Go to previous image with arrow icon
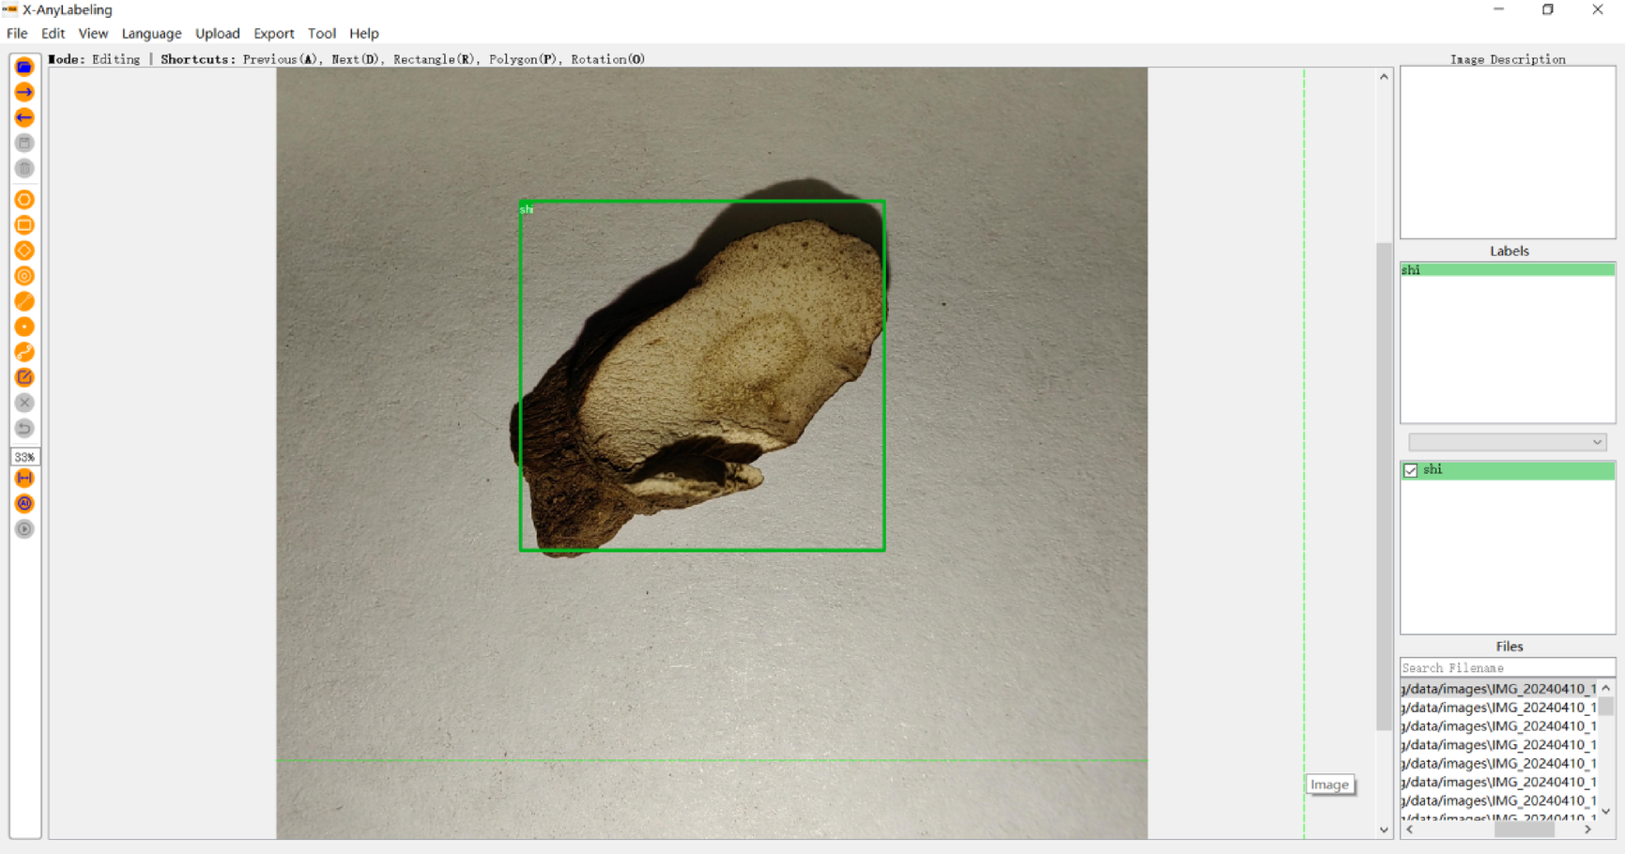 click(24, 116)
